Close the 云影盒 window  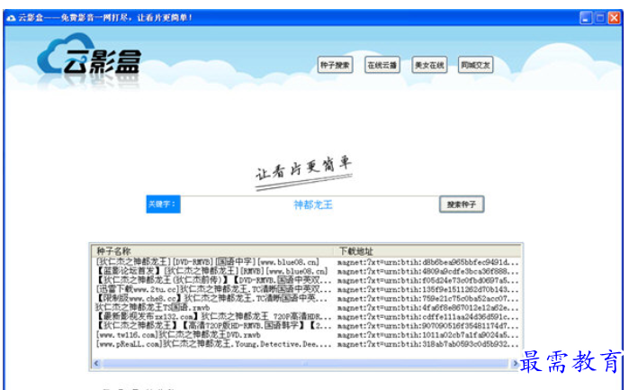pos(615,18)
